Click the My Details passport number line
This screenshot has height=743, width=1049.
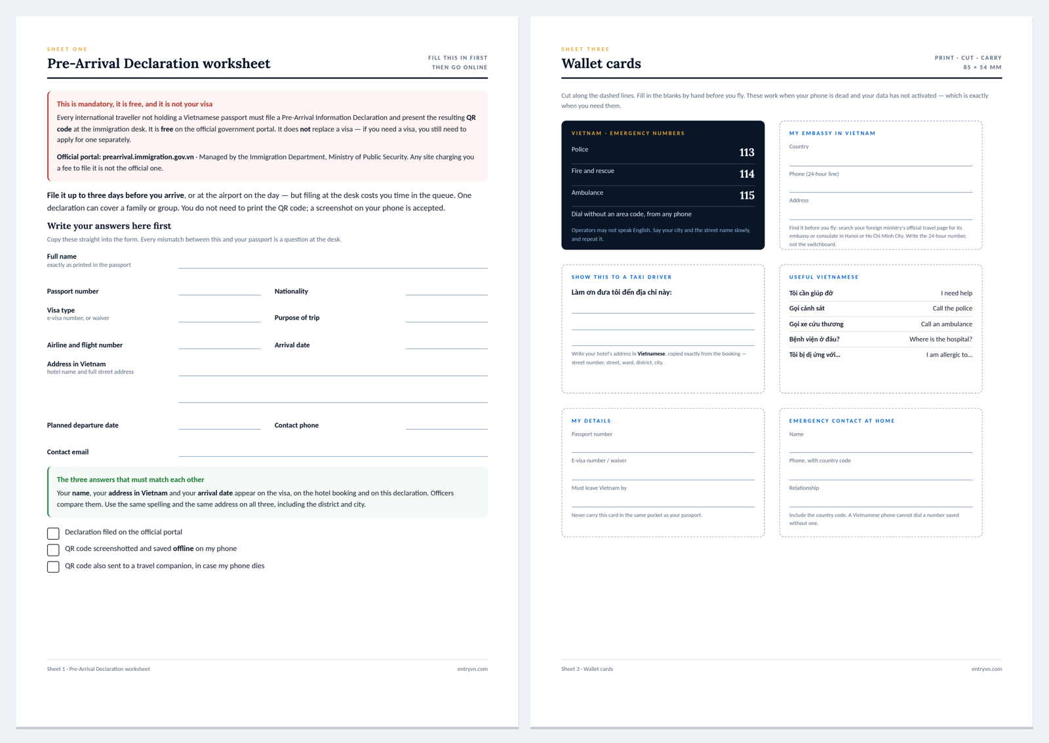pyautogui.click(x=663, y=446)
